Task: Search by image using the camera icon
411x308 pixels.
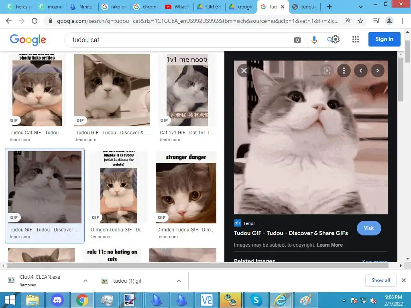Action: tap(297, 40)
